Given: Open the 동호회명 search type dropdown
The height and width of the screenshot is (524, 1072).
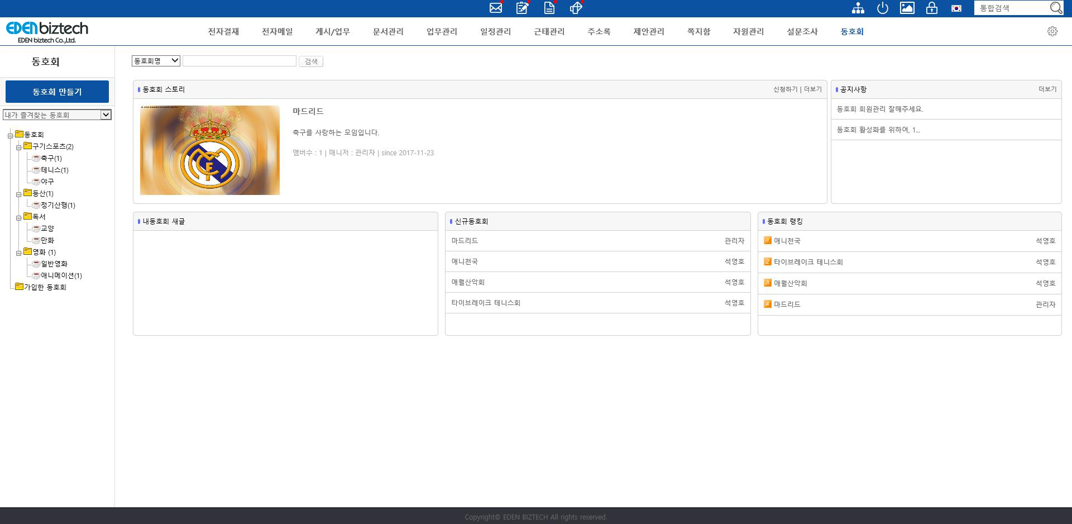Looking at the screenshot, I should click(156, 61).
